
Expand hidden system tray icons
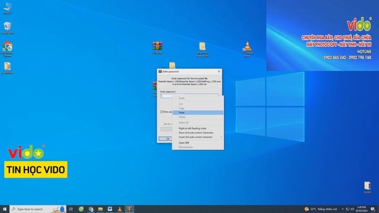click(x=342, y=209)
